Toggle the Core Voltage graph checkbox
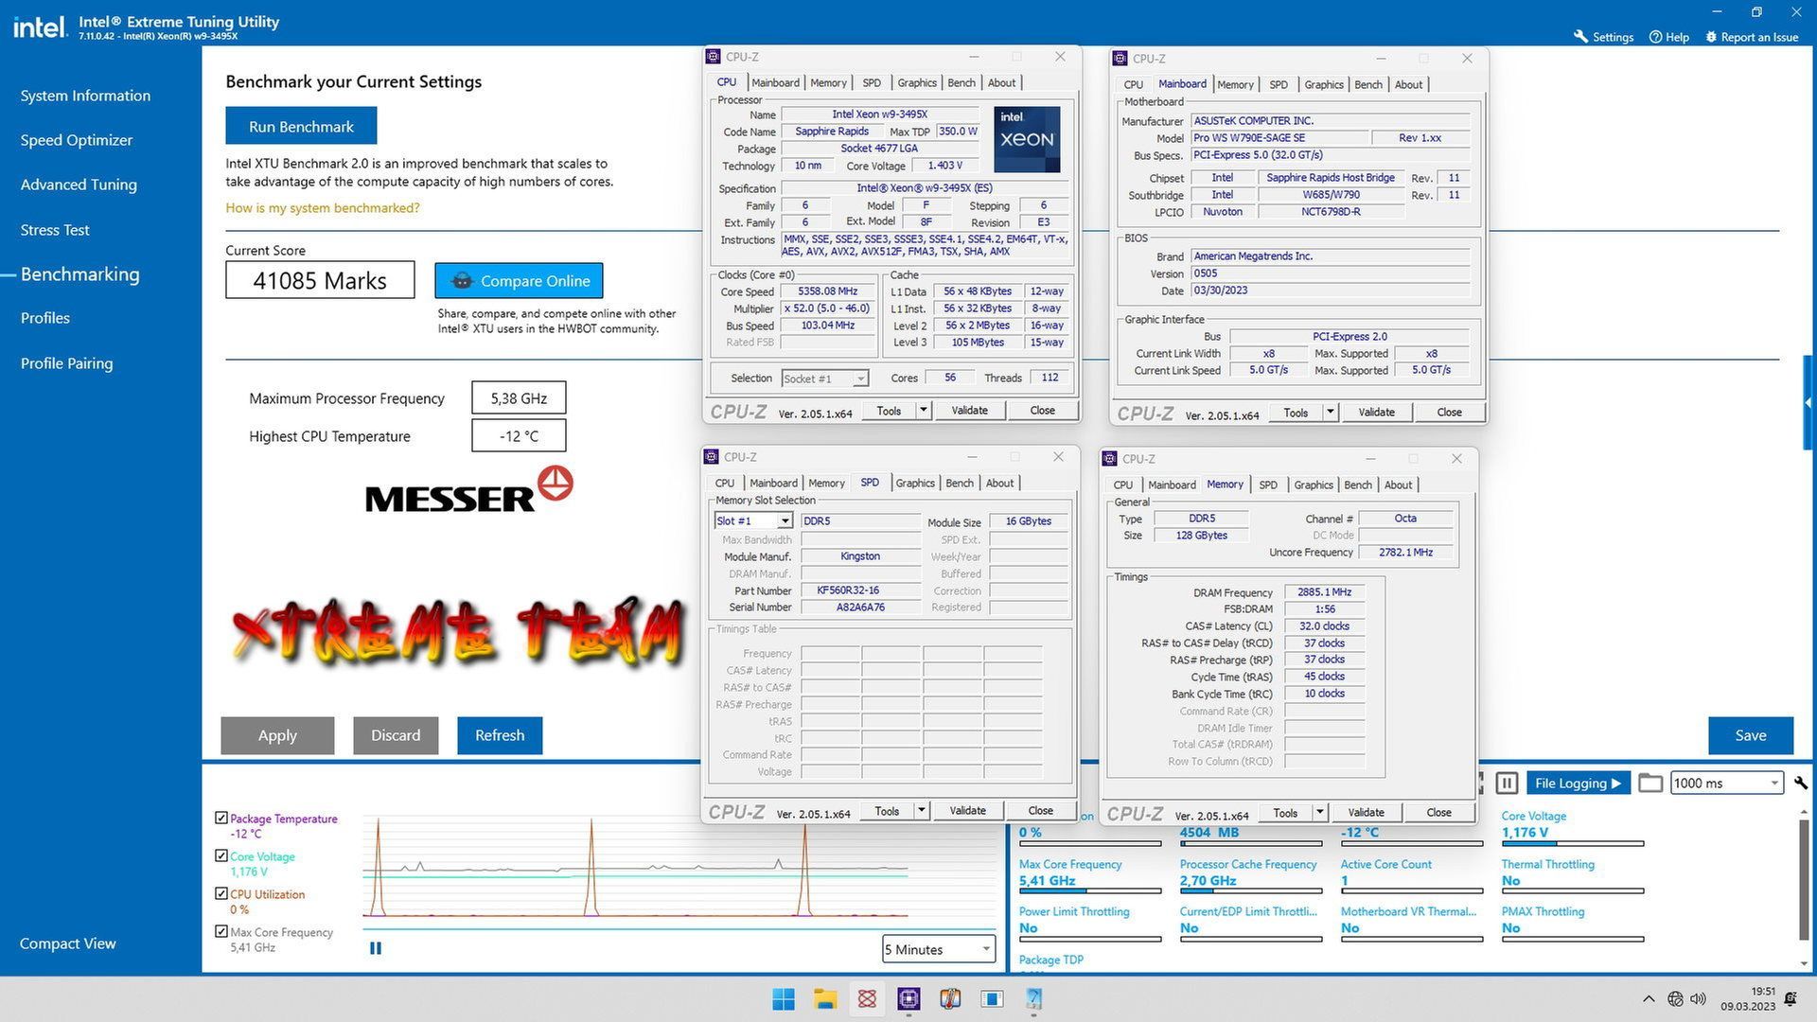This screenshot has height=1022, width=1817. coord(221,855)
